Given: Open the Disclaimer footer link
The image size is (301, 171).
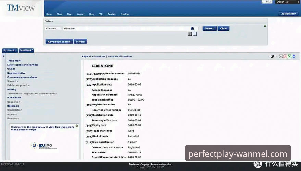Looking at the screenshot, I should click(134, 165).
